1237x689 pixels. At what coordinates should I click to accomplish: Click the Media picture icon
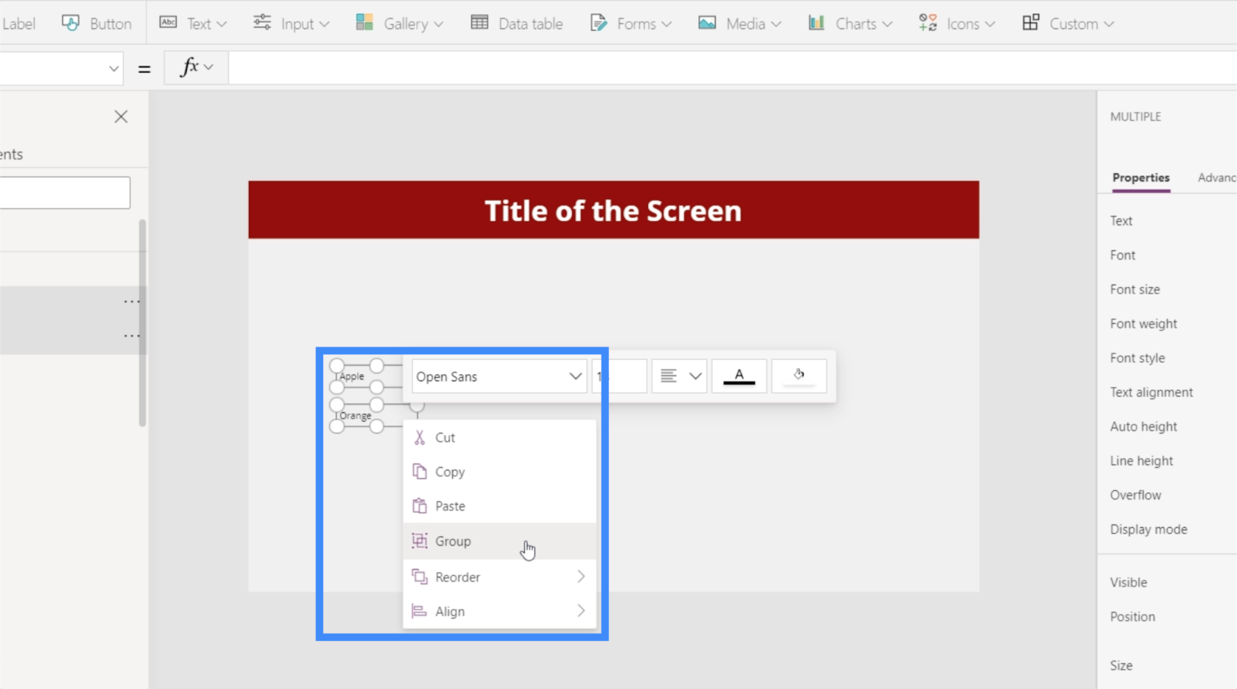coord(707,23)
